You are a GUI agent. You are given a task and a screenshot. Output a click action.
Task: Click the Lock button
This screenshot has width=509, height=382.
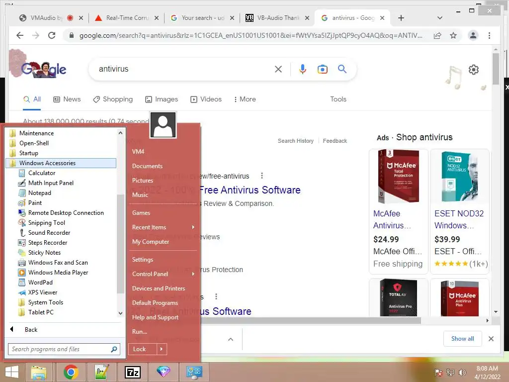click(143, 349)
